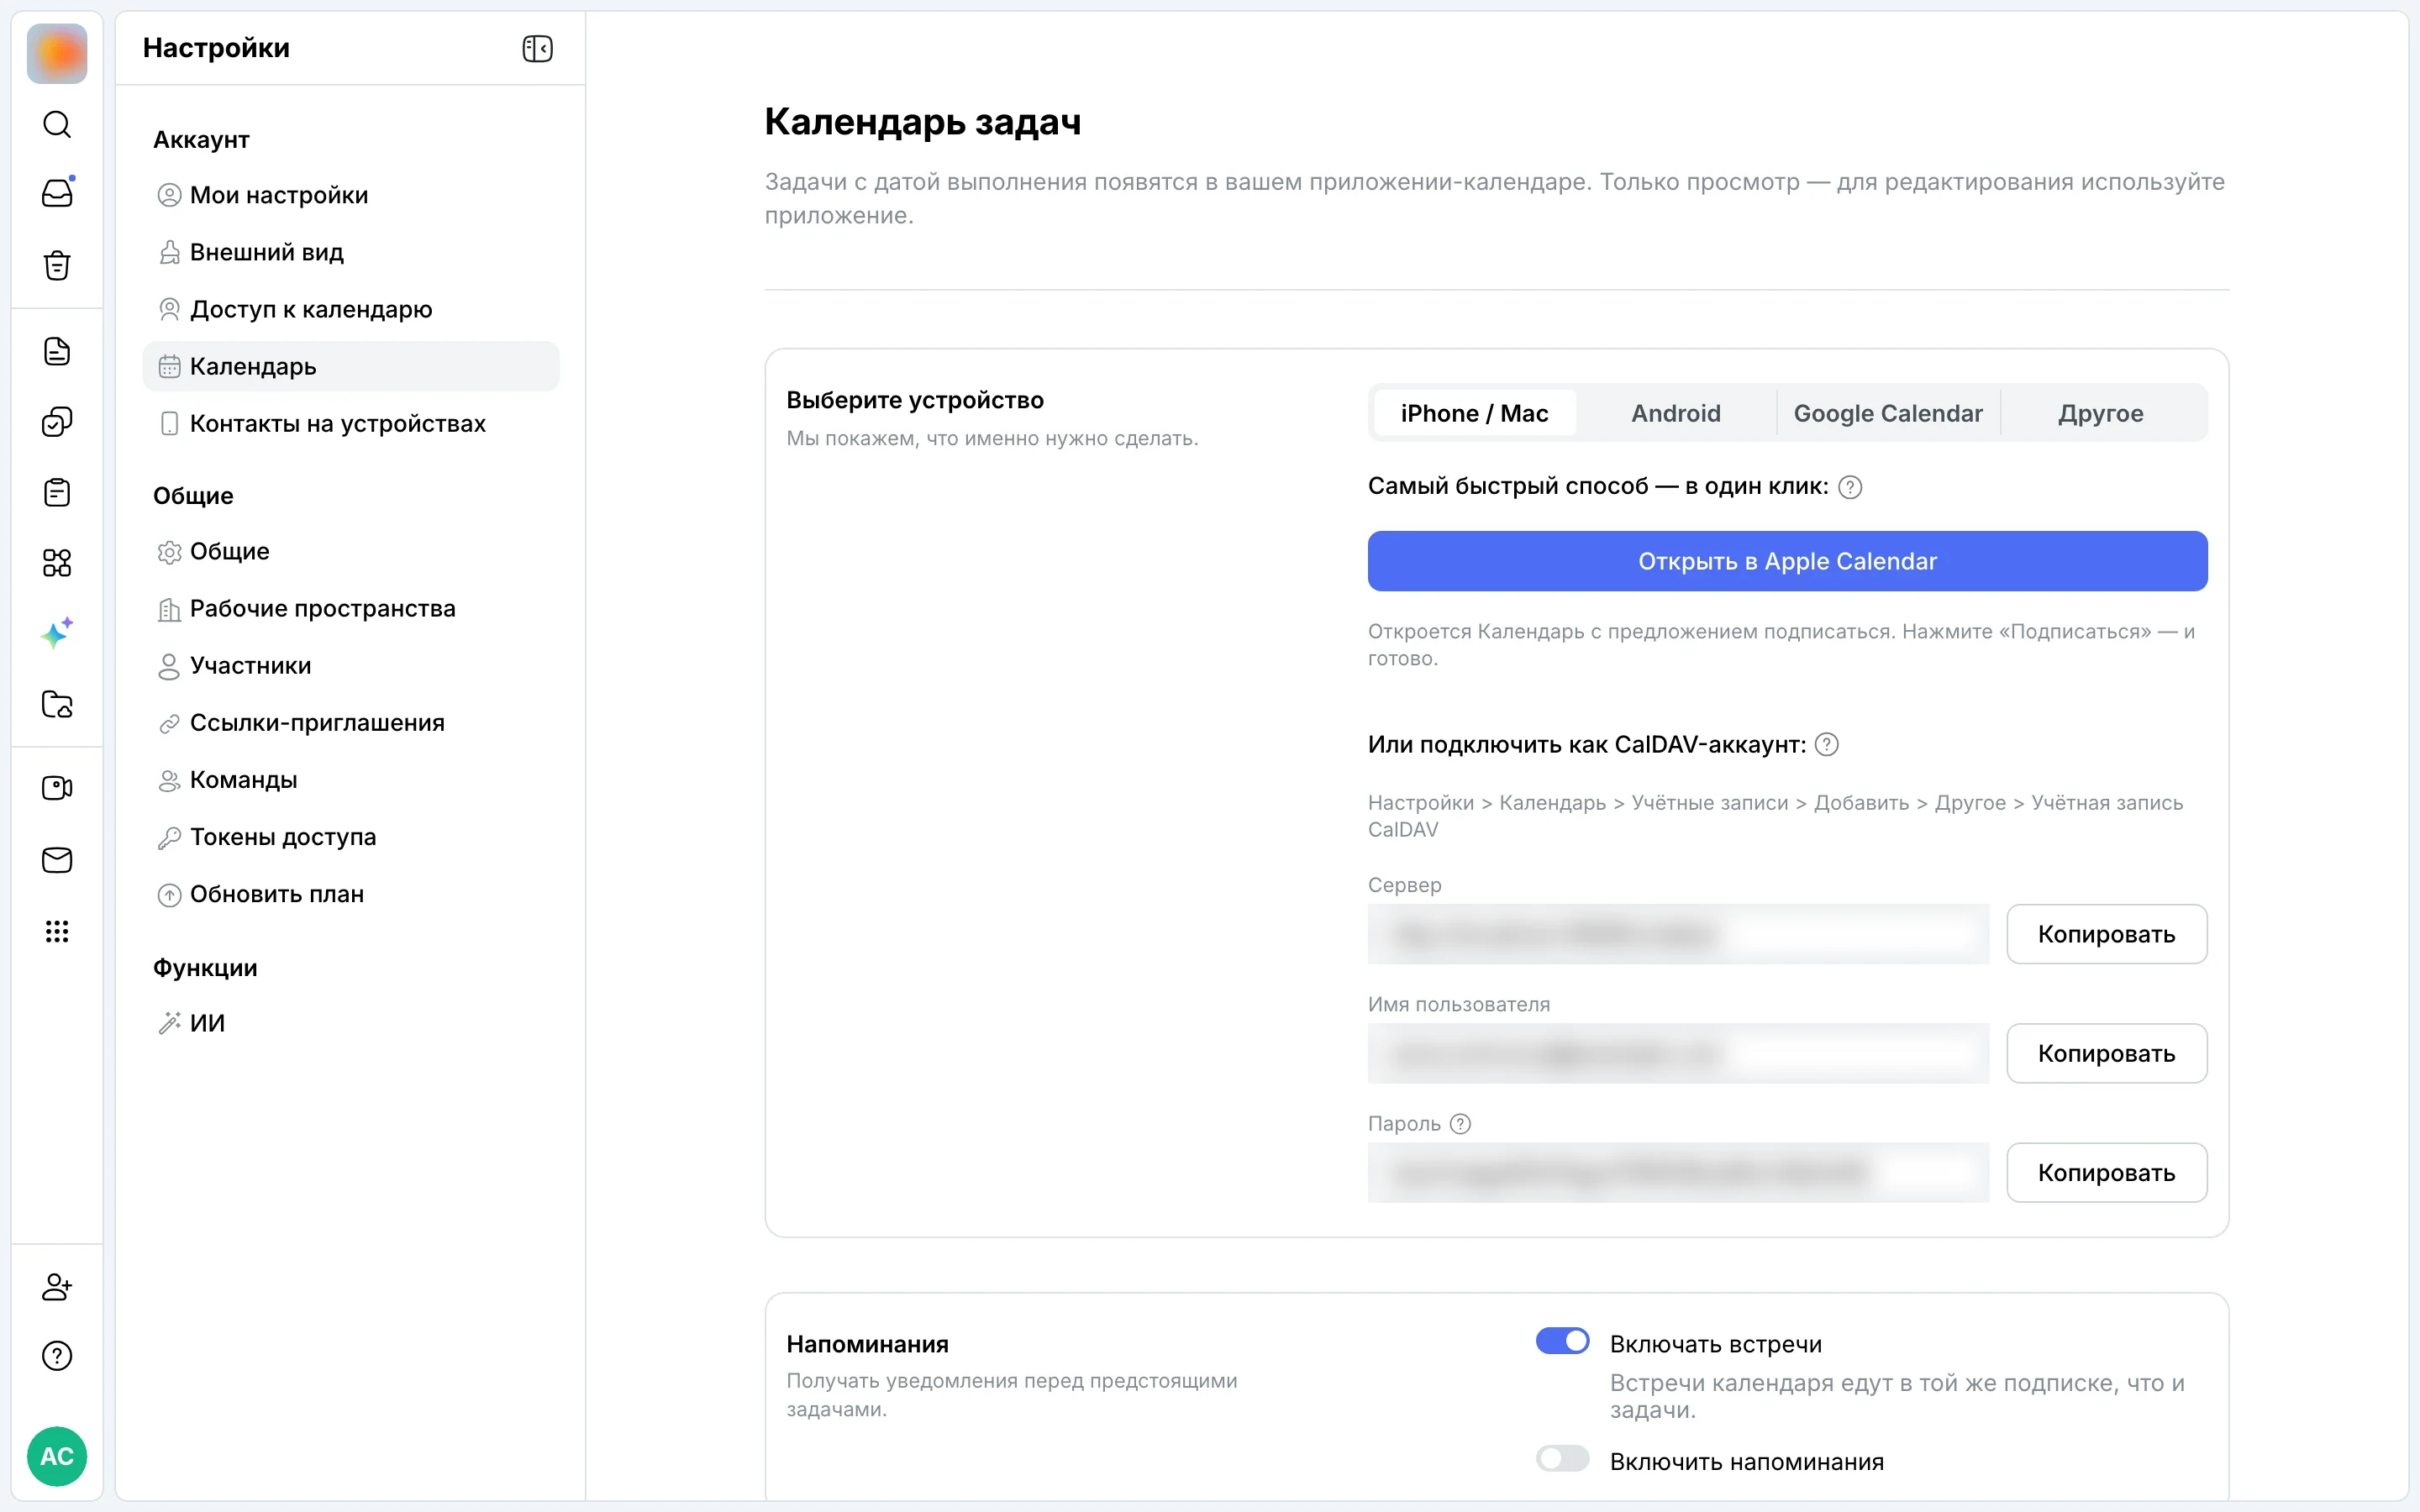2420x1512 pixels.
Task: Open Команды settings
Action: (x=351, y=779)
